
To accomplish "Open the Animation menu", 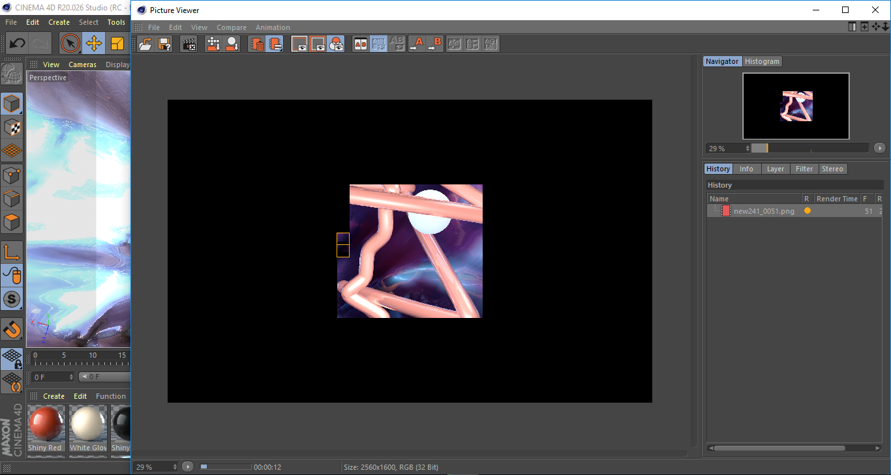I will [273, 27].
